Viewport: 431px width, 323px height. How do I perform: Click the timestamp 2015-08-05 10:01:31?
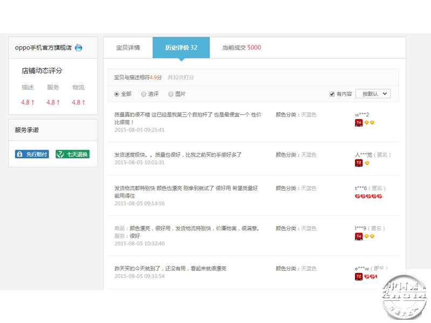[x=140, y=163]
